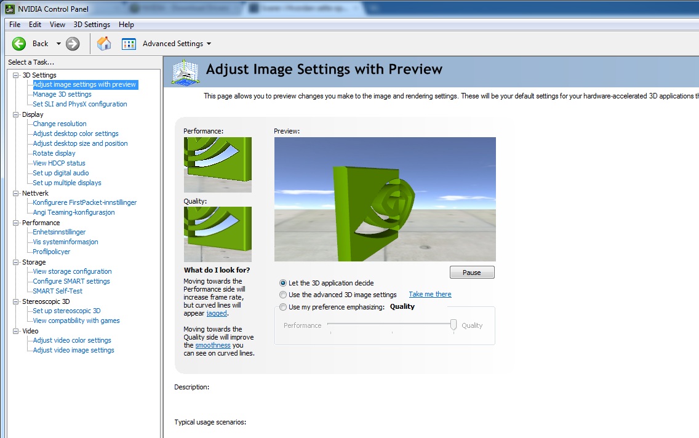
Task: Click the Performance sample thumbnail
Action: 218,165
